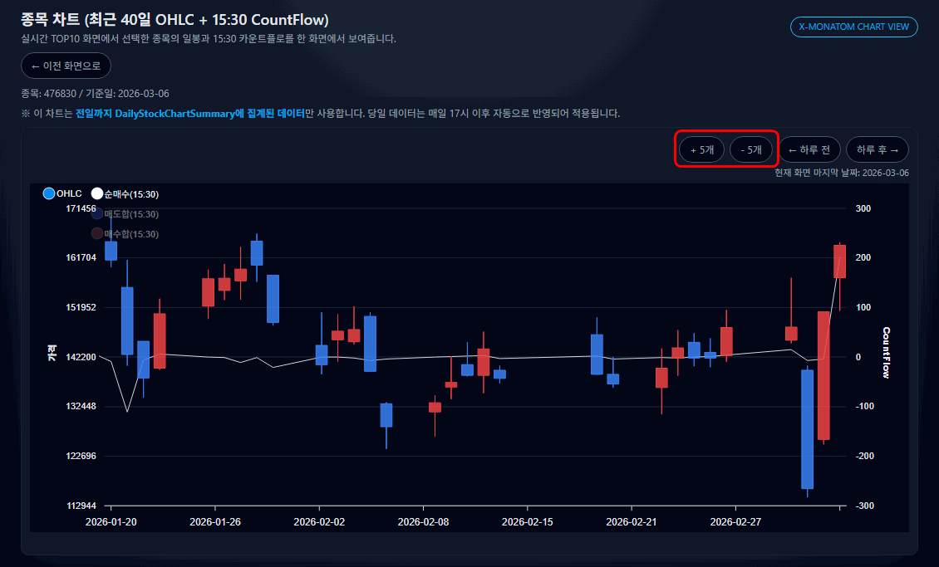This screenshot has width=939, height=567.
Task: Open the X-MONATOM CHART VIEW button
Action: tap(854, 27)
